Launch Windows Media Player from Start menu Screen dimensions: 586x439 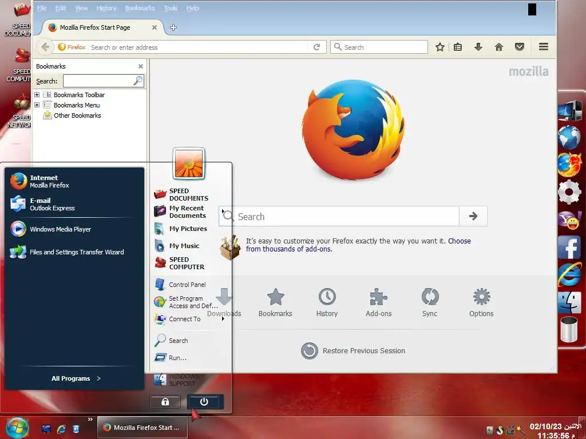(x=74, y=229)
